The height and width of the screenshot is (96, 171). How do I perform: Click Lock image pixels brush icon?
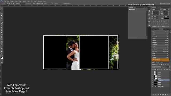[x=157, y=70]
